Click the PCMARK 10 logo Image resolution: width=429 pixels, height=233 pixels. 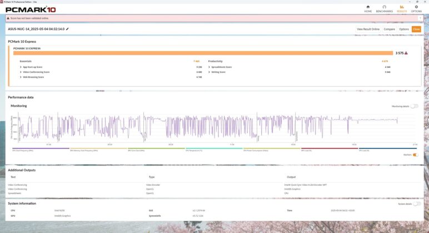point(31,9)
